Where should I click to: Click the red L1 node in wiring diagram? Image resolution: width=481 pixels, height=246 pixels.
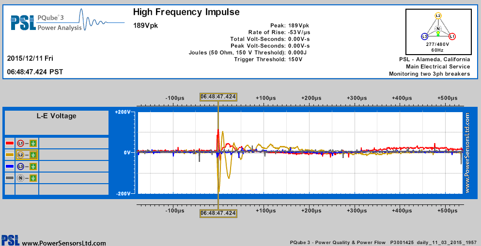click(452, 36)
